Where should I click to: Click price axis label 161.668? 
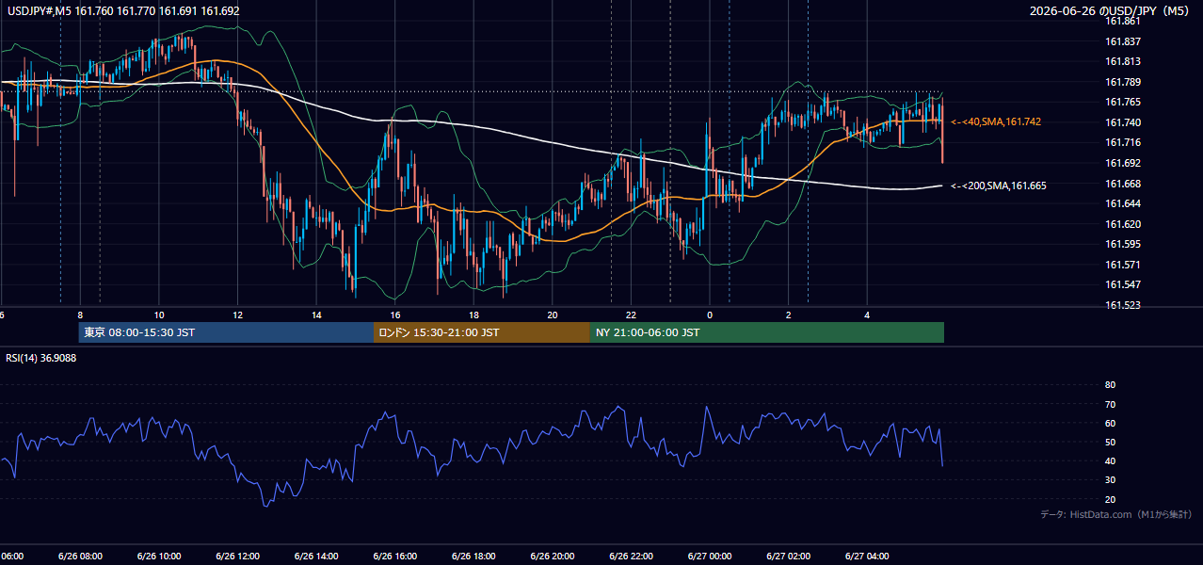1124,184
